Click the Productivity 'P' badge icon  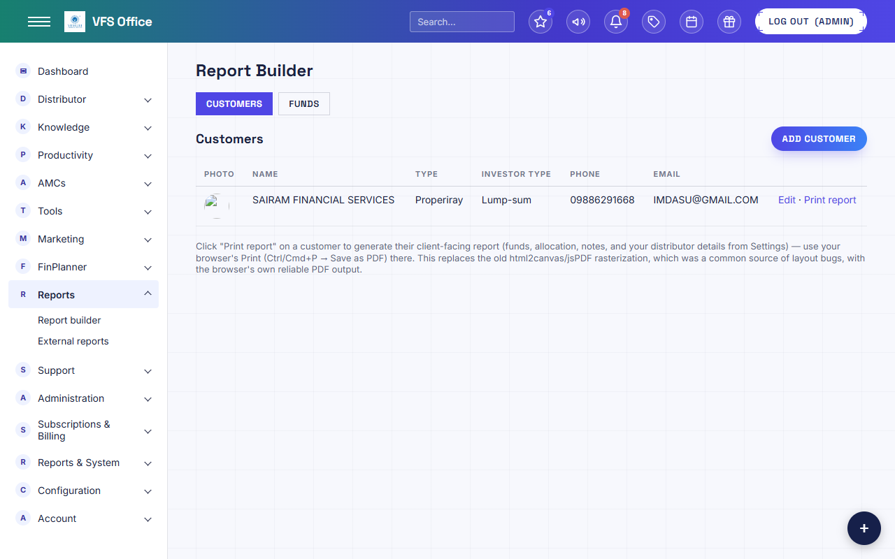point(23,154)
